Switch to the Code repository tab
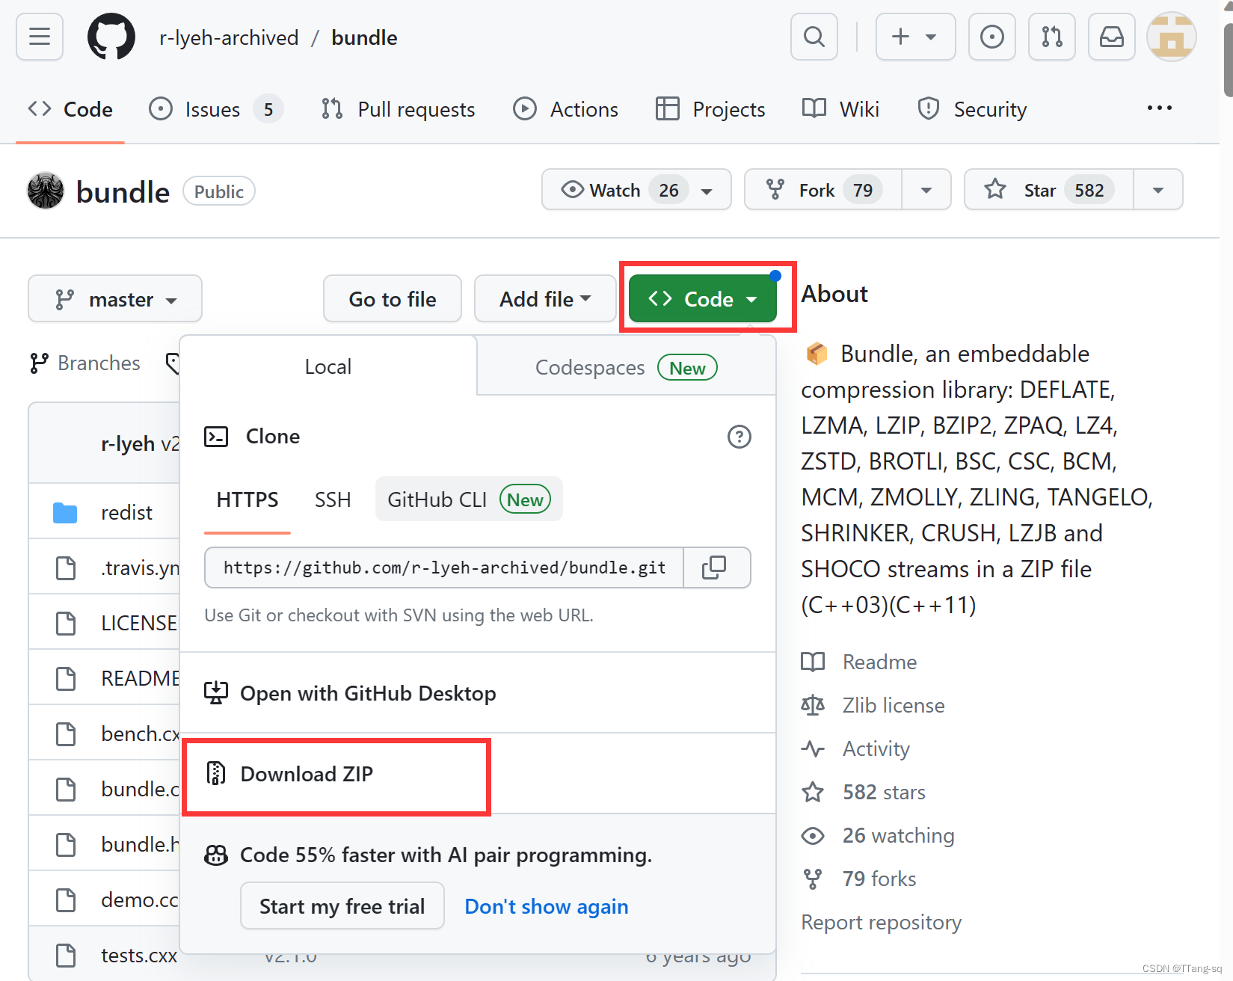The height and width of the screenshot is (981, 1233). [70, 109]
